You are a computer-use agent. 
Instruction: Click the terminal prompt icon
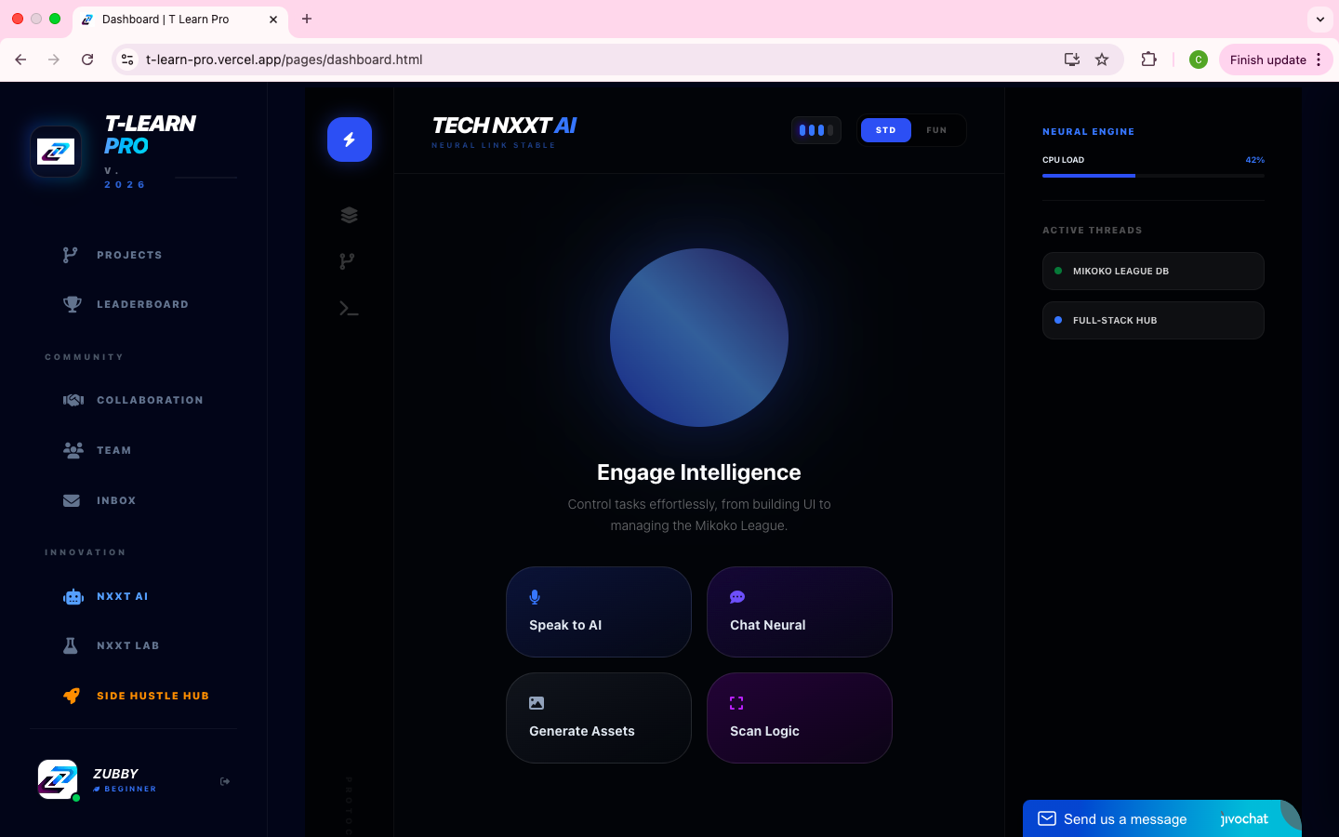(349, 309)
